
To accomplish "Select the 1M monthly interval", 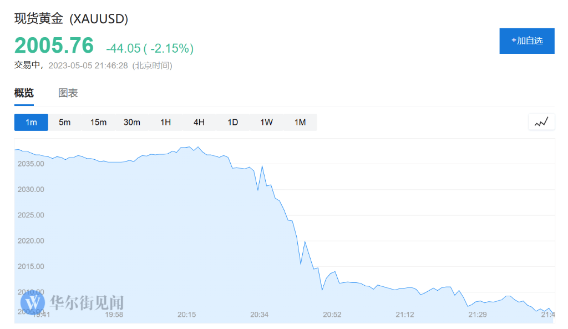I will coord(300,122).
